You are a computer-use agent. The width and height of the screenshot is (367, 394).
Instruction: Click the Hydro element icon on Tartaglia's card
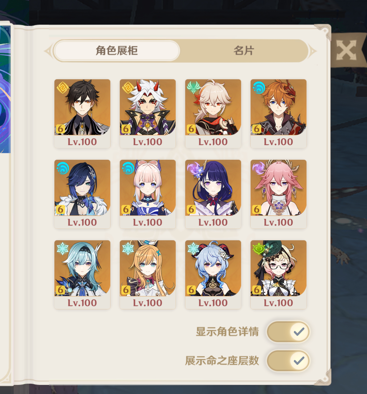click(x=259, y=88)
